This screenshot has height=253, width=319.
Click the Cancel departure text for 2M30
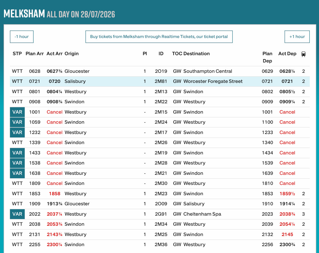pos(287,184)
